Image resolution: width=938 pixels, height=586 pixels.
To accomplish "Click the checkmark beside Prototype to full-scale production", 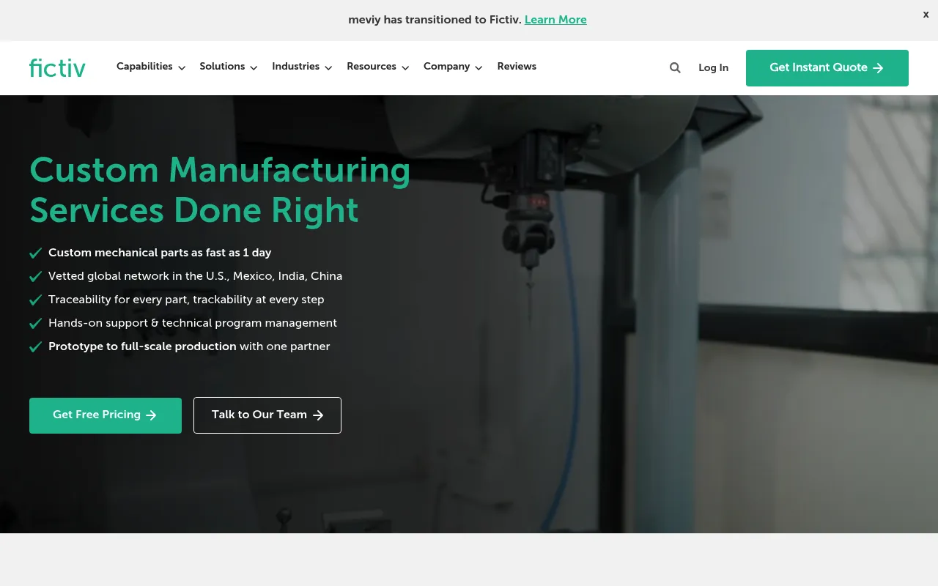I will [35, 346].
